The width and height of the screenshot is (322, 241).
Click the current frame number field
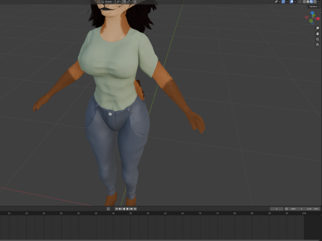pos(276,209)
